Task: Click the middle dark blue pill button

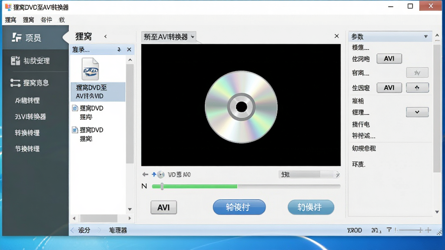Action: (x=239, y=207)
